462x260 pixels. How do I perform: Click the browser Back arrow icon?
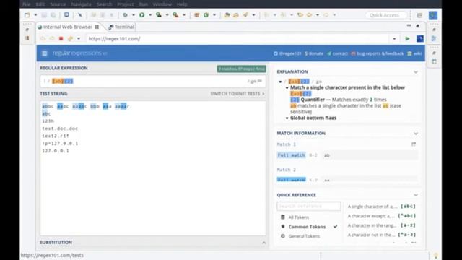coord(43,38)
